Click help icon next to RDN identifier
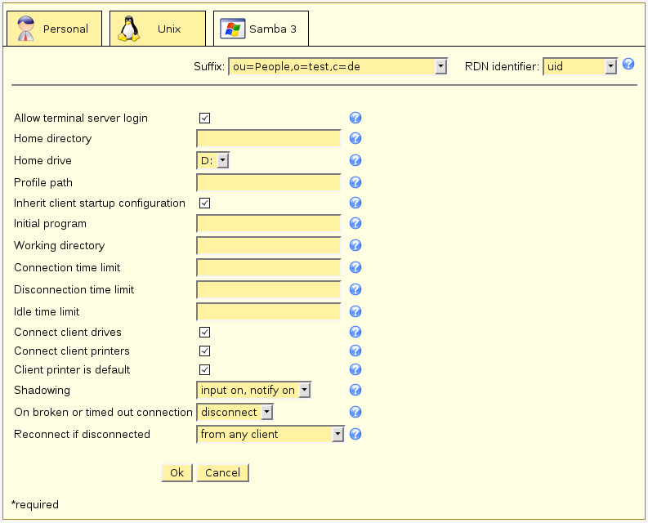Image resolution: width=648 pixels, height=523 pixels. (628, 65)
